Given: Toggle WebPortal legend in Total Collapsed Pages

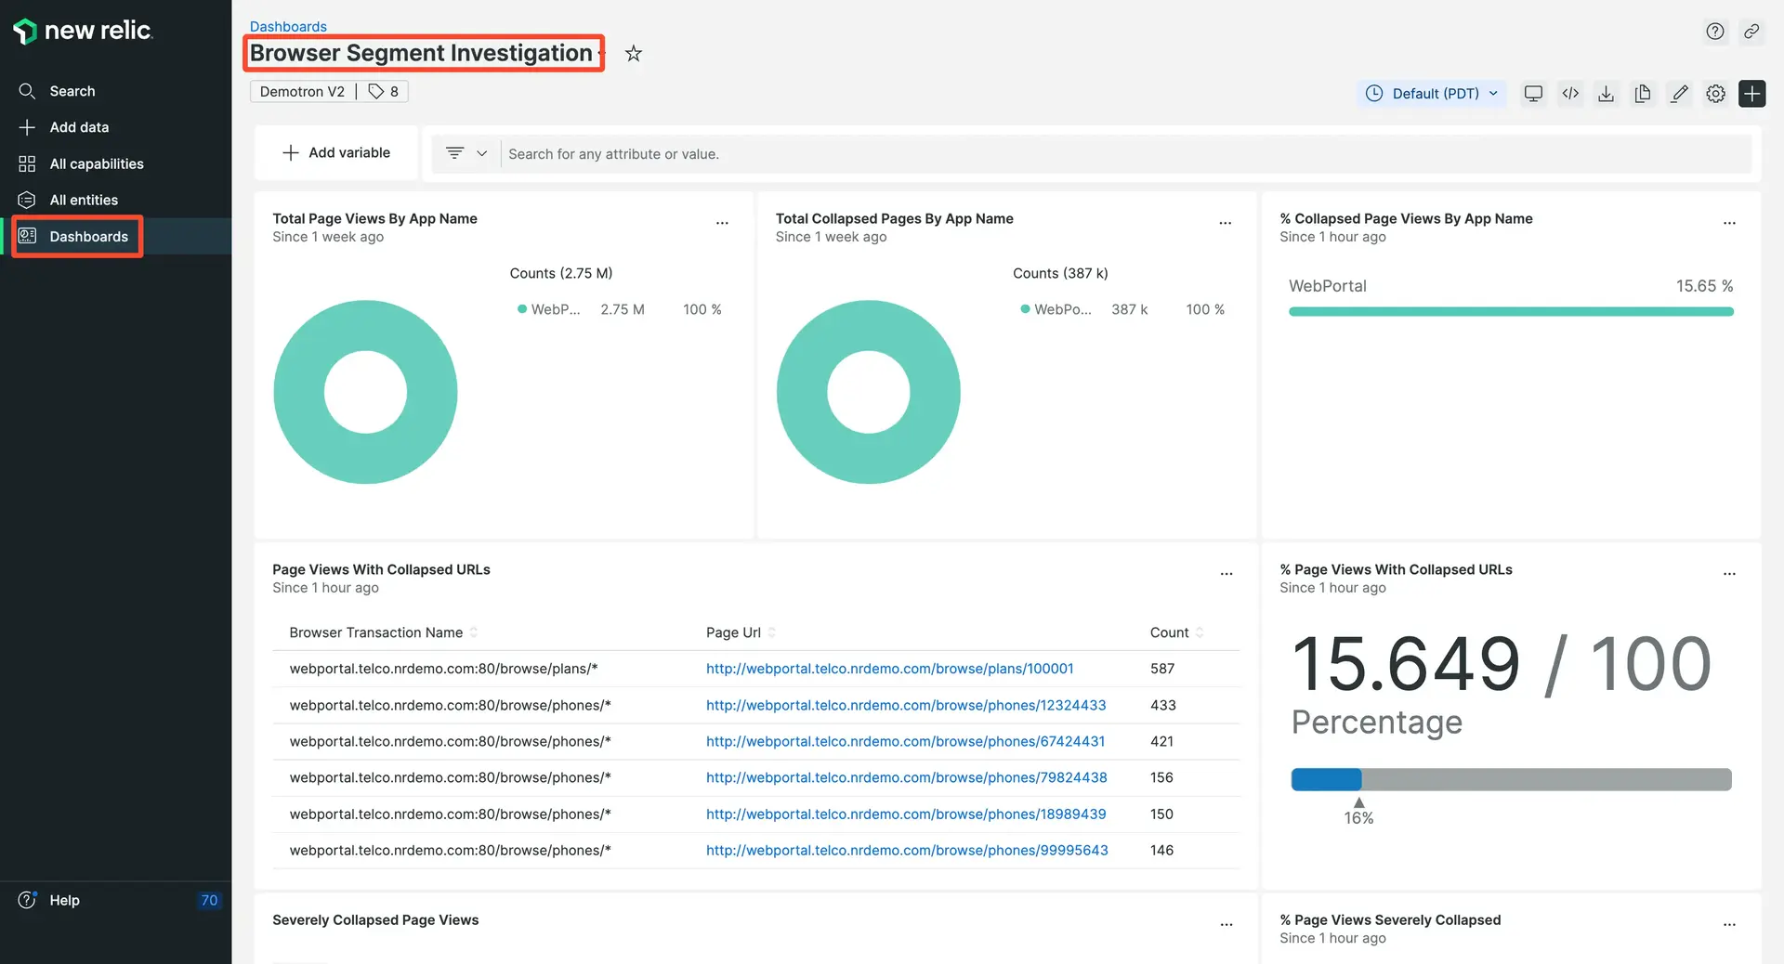Looking at the screenshot, I should pos(1061,309).
